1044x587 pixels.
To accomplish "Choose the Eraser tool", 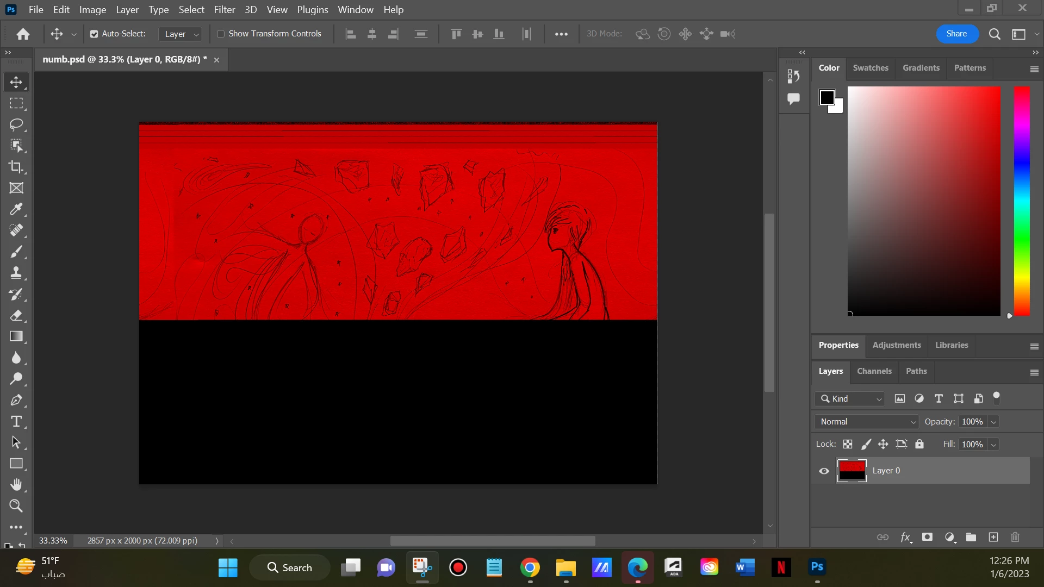I will [16, 315].
